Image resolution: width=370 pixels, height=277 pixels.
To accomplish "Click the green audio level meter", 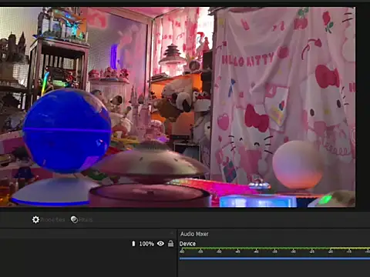I will (x=274, y=249).
